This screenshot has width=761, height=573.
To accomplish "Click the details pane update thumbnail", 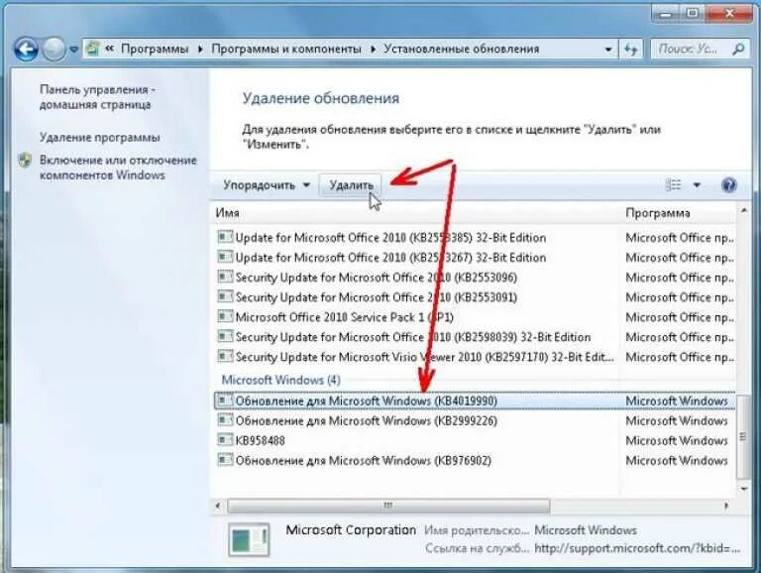I will (249, 539).
